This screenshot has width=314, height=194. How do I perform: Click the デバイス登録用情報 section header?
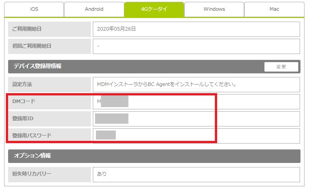tap(37, 67)
